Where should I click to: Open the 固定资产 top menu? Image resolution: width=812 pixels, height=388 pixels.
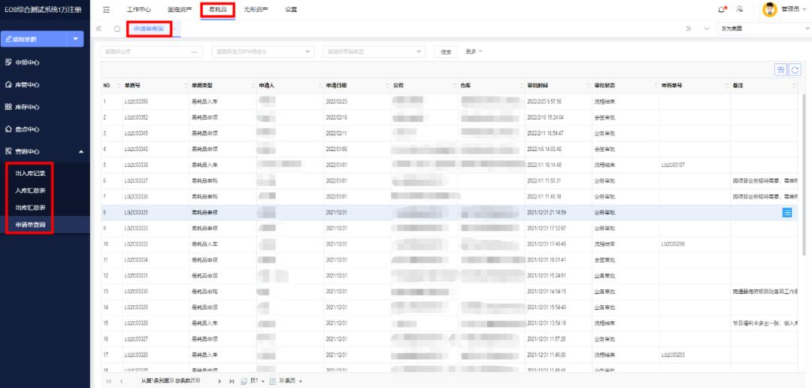(180, 10)
